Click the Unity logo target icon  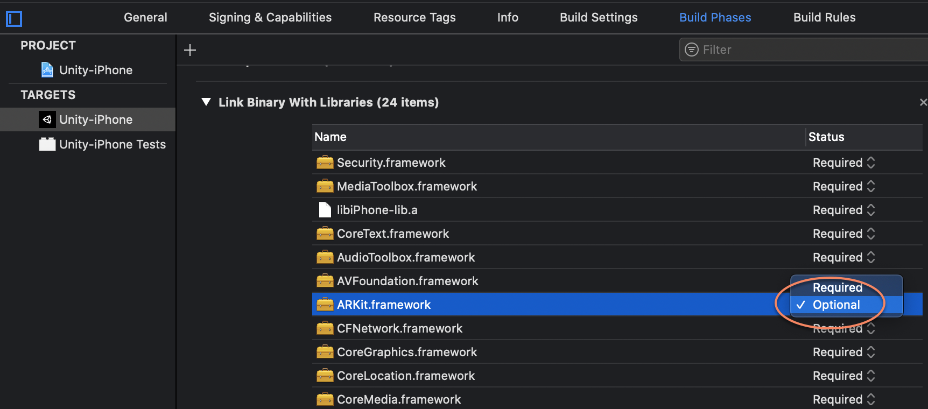[47, 119]
